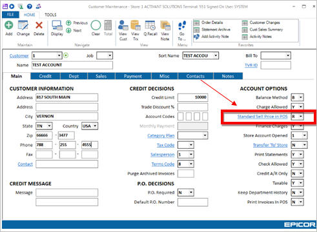Click the Q.Recall icon
Viewport: 317px width, 232px height.
point(150,25)
